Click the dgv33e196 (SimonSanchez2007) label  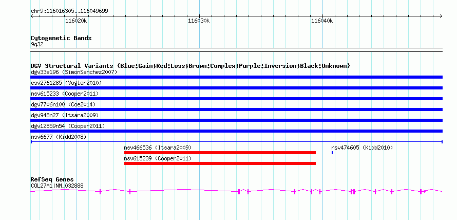pyautogui.click(x=74, y=72)
